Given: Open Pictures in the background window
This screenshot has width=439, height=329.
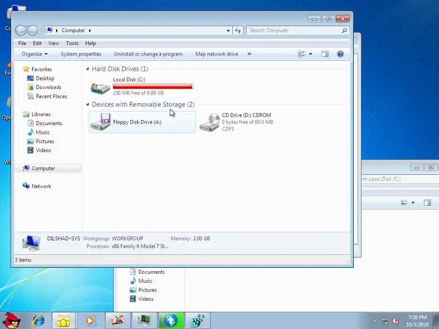Looking at the screenshot, I should (x=147, y=290).
